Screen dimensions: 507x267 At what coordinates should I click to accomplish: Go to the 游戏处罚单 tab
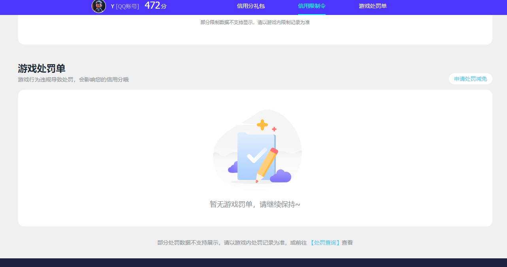(x=373, y=6)
